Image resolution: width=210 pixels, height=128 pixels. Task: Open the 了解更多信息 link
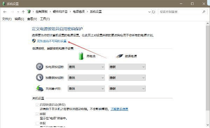119,109
